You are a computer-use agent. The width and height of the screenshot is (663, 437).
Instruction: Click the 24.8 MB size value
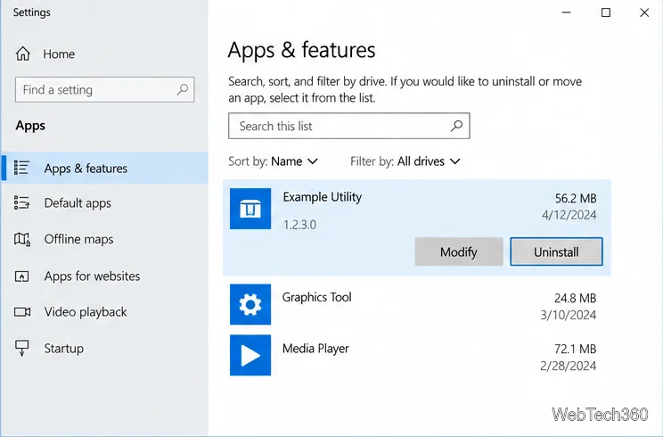575,298
